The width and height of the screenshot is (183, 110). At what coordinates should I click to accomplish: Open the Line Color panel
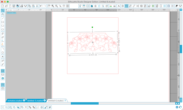coord(111,6)
